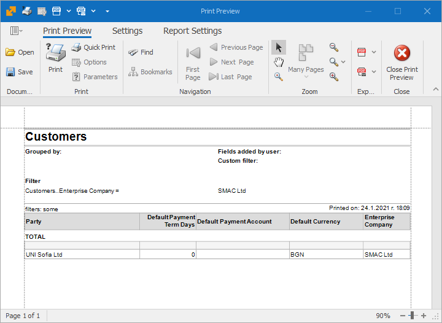Click the BGN currency cell
Screen dimensions: 442x323
click(x=326, y=254)
